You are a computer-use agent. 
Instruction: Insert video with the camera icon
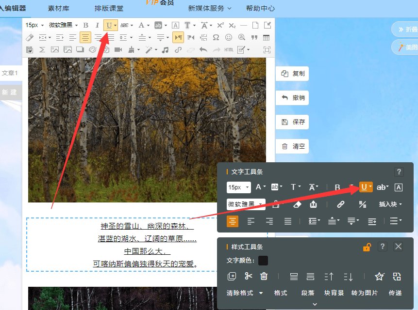point(118,50)
